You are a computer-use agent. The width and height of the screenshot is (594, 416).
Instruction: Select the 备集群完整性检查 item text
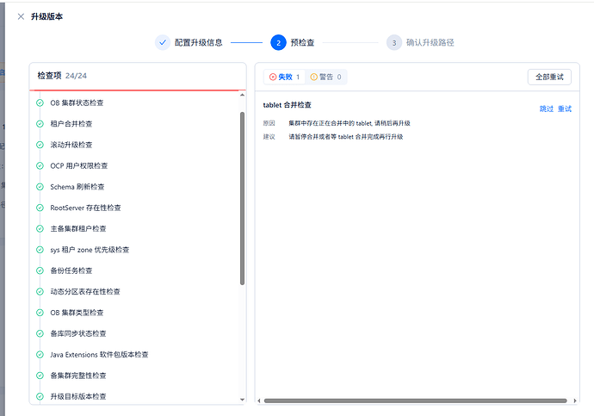(78, 376)
